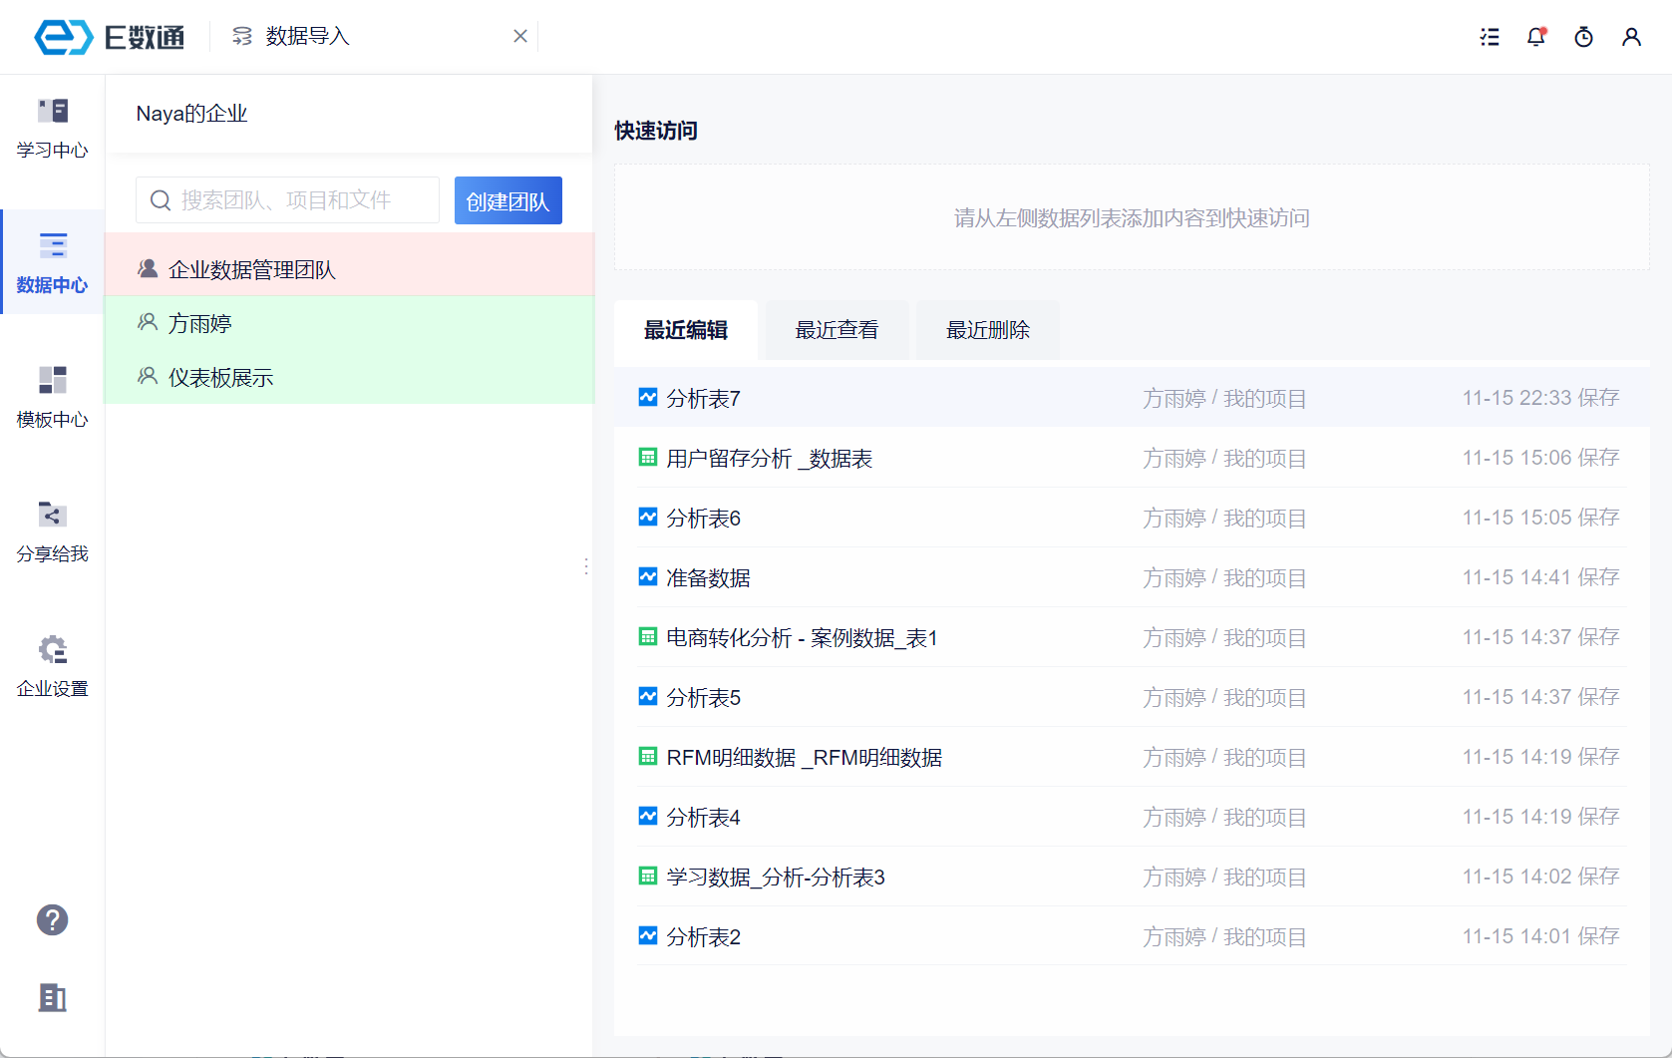1672x1058 pixels.
Task: Switch to the 最近编辑 tab
Action: pyautogui.click(x=686, y=330)
